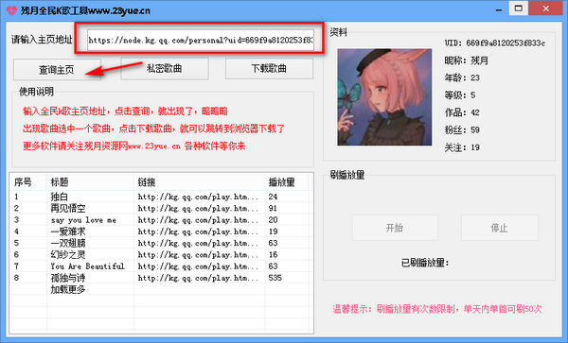Click the link cell of row 5
Screen dimensions: 568x343
coord(199,243)
